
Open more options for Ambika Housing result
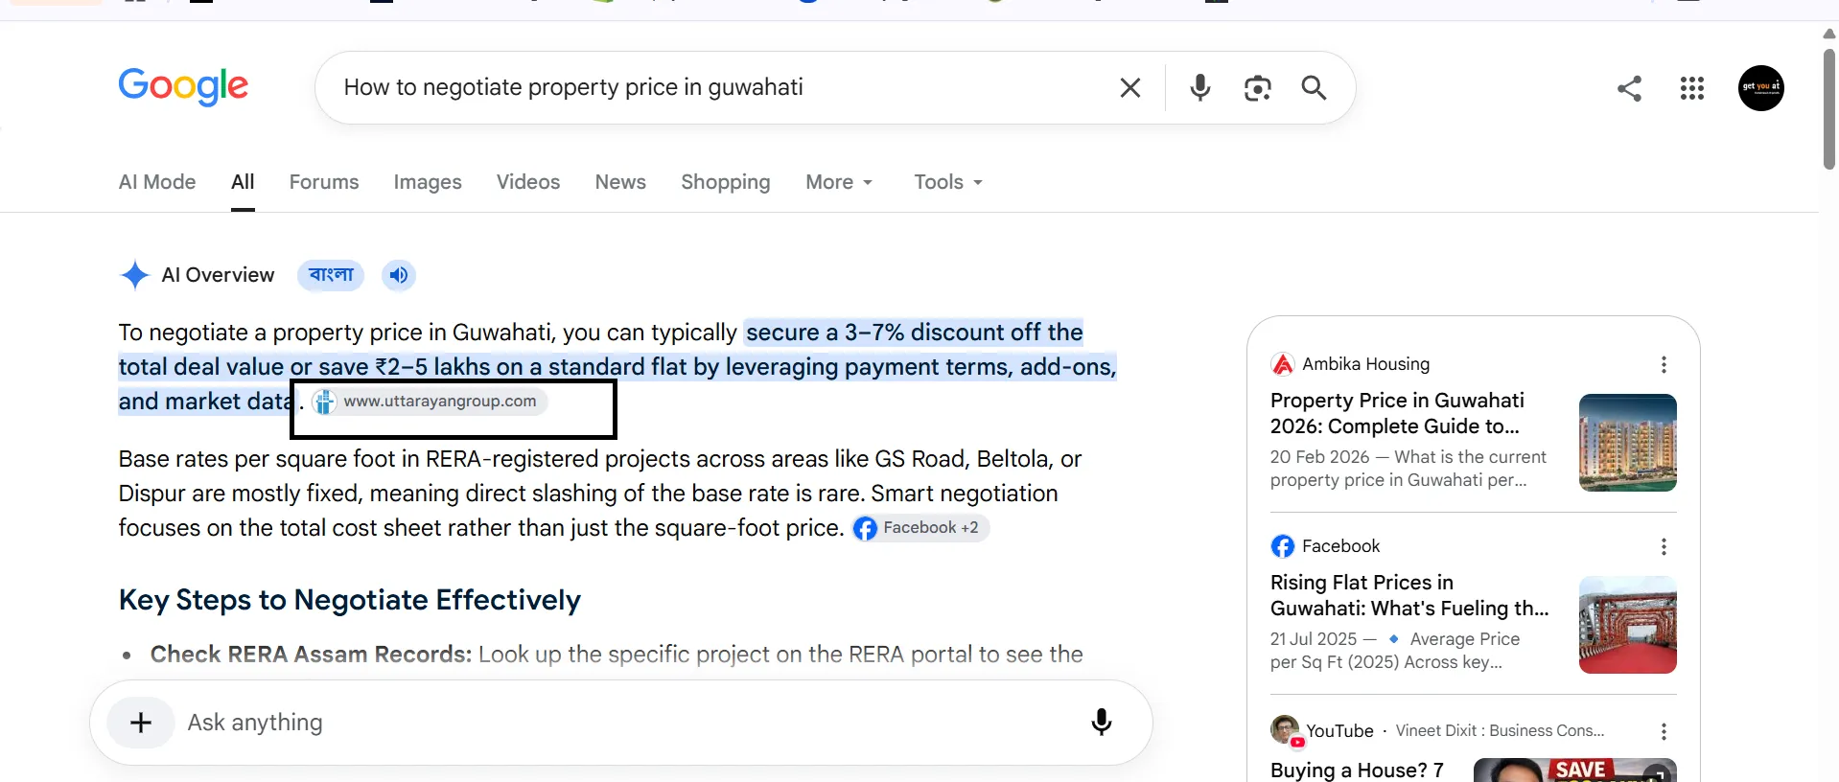[1664, 364]
